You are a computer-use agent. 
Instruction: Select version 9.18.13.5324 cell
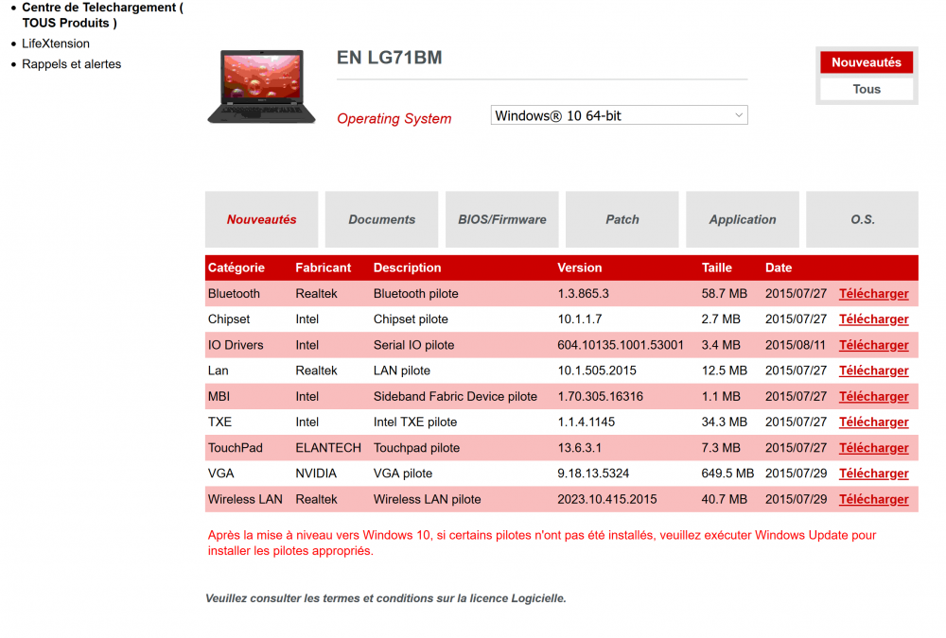[593, 474]
